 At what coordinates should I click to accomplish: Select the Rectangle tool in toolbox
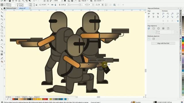pyautogui.click(x=2, y=30)
